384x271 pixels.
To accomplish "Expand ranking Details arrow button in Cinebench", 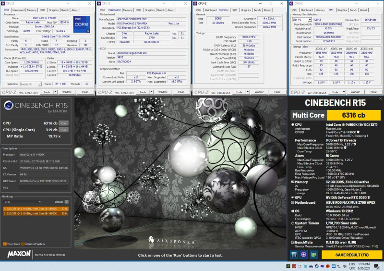I will pyautogui.click(x=67, y=202).
